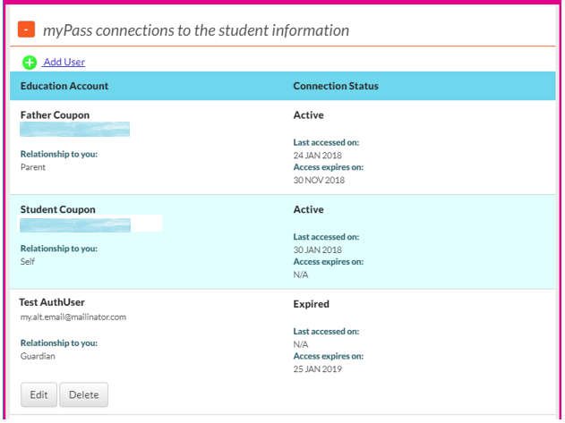565x423 pixels.
Task: Click the Education Account column header
Action: pyautogui.click(x=64, y=86)
